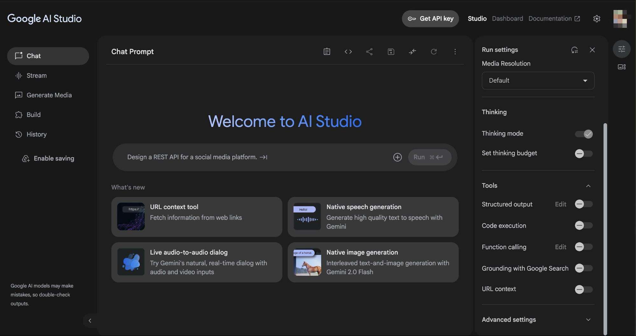The height and width of the screenshot is (336, 636).
Task: Open the three-dot more options menu
Action: pyautogui.click(x=455, y=52)
